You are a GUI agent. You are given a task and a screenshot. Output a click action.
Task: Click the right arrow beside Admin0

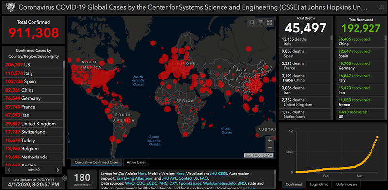point(58,170)
